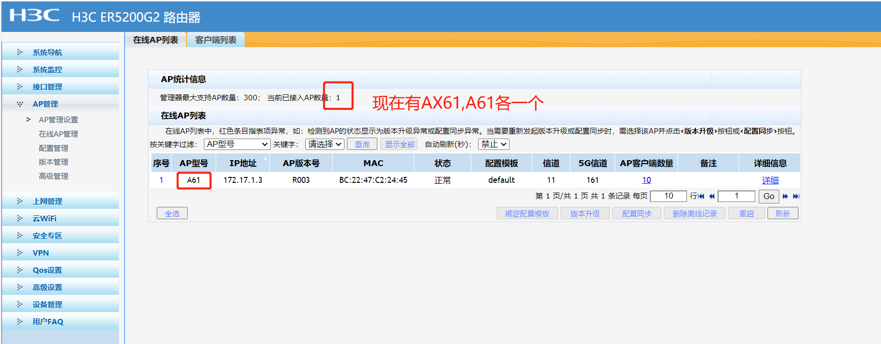This screenshot has width=881, height=344.
Task: Click arrow icon beside Qos设置
Action: [20, 270]
